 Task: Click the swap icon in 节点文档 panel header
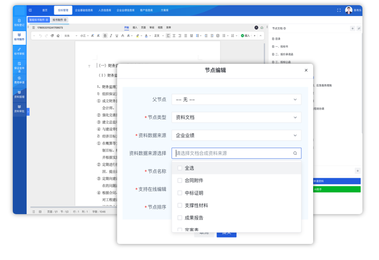click(x=359, y=28)
